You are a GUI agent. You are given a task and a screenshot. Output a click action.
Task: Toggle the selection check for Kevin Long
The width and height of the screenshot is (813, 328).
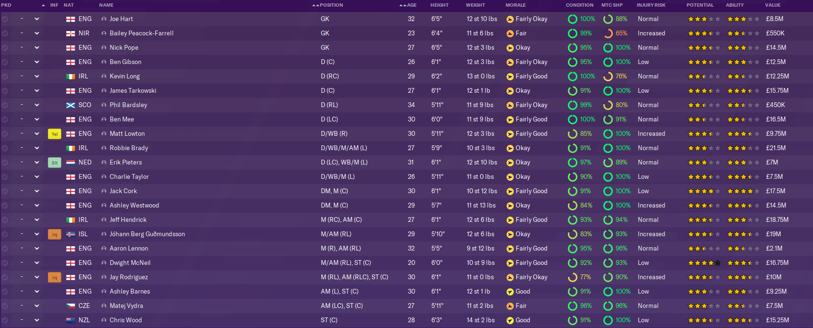(x=5, y=77)
